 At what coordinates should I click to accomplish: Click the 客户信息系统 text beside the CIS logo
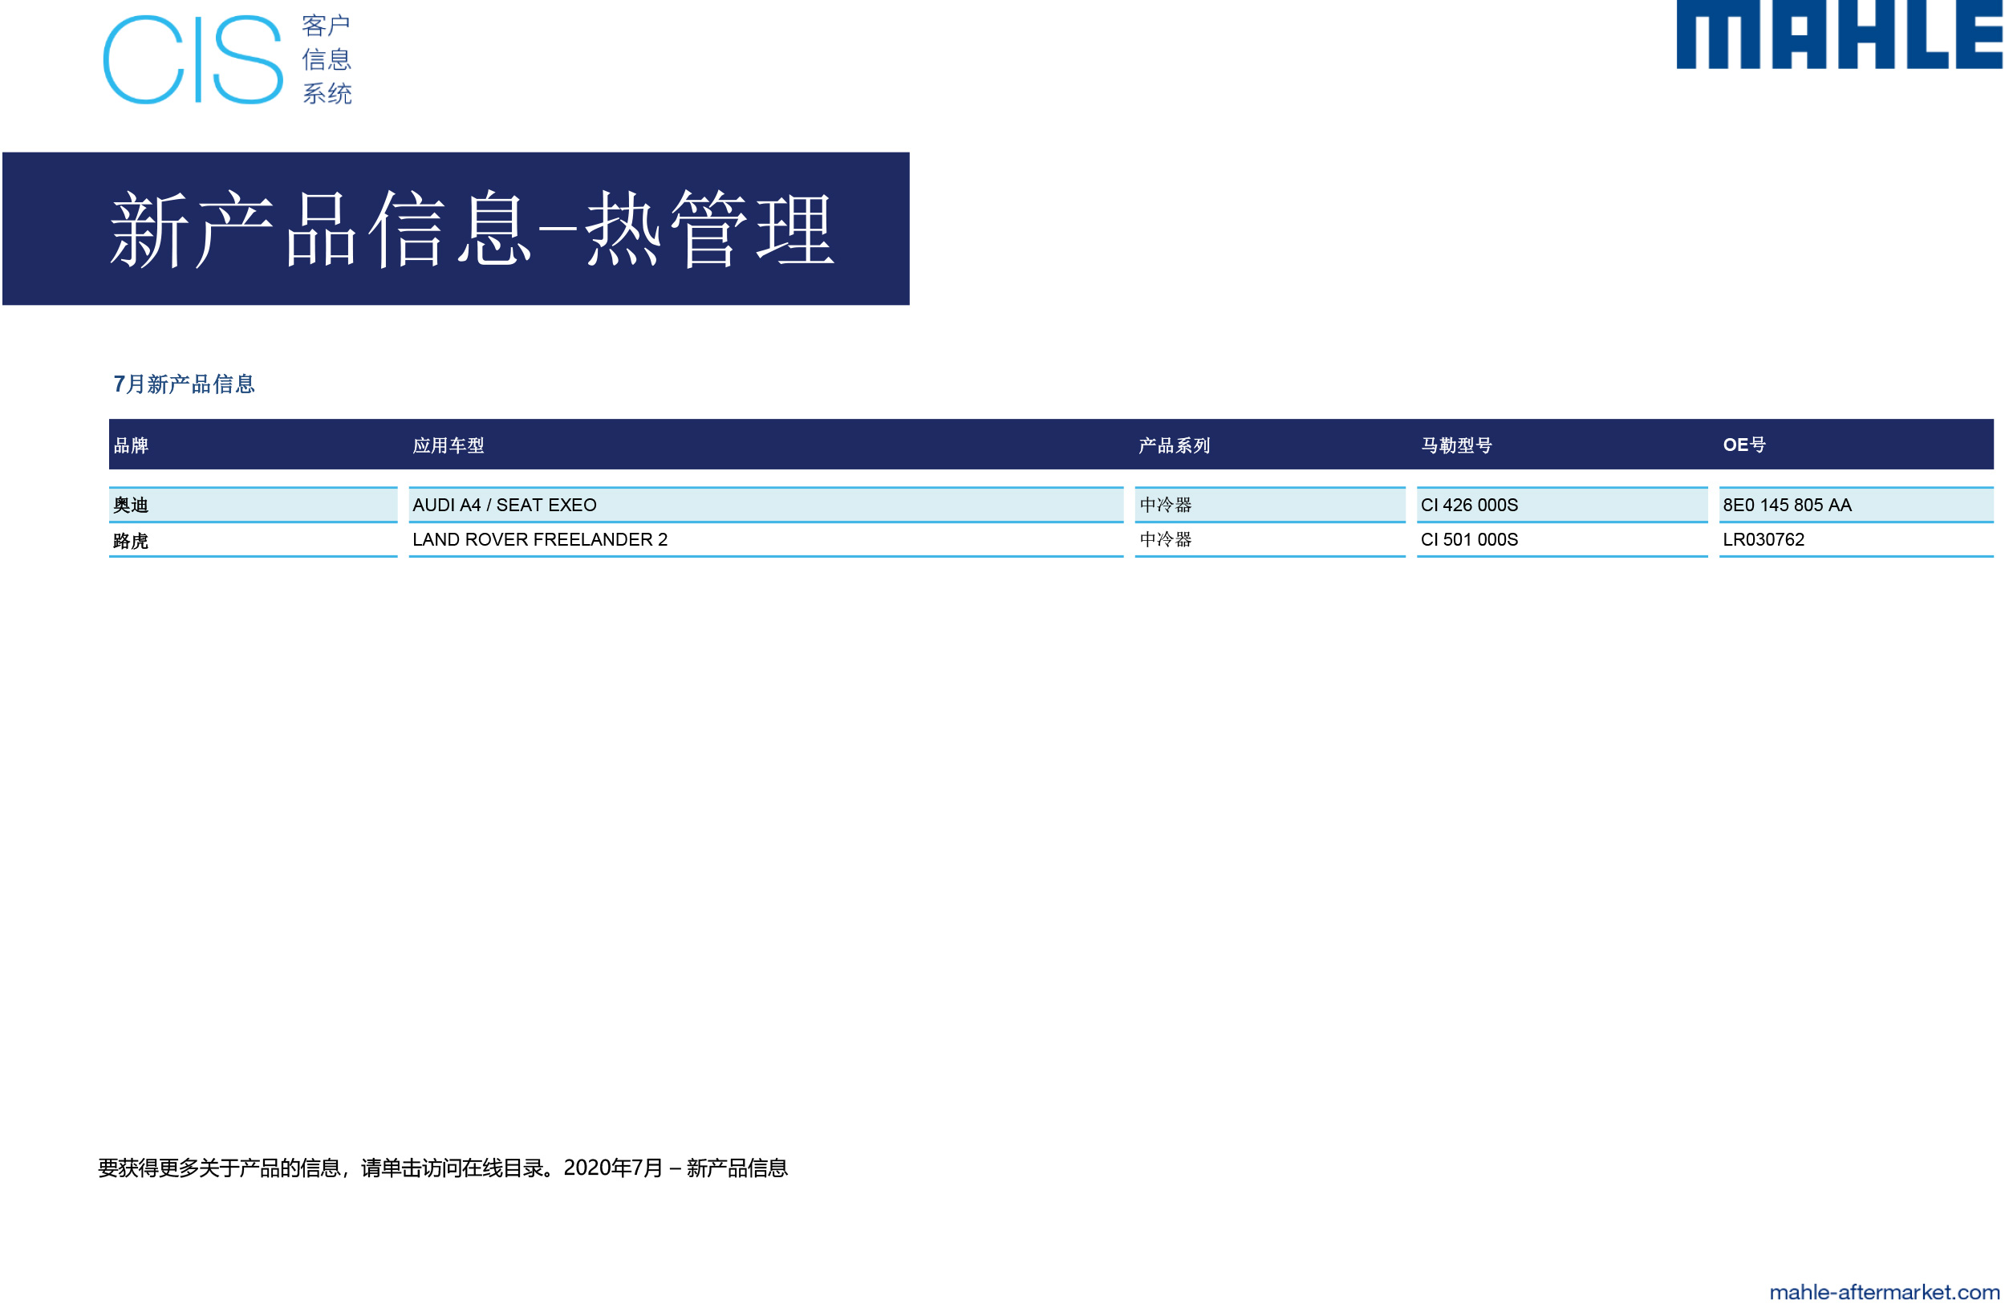tap(327, 60)
